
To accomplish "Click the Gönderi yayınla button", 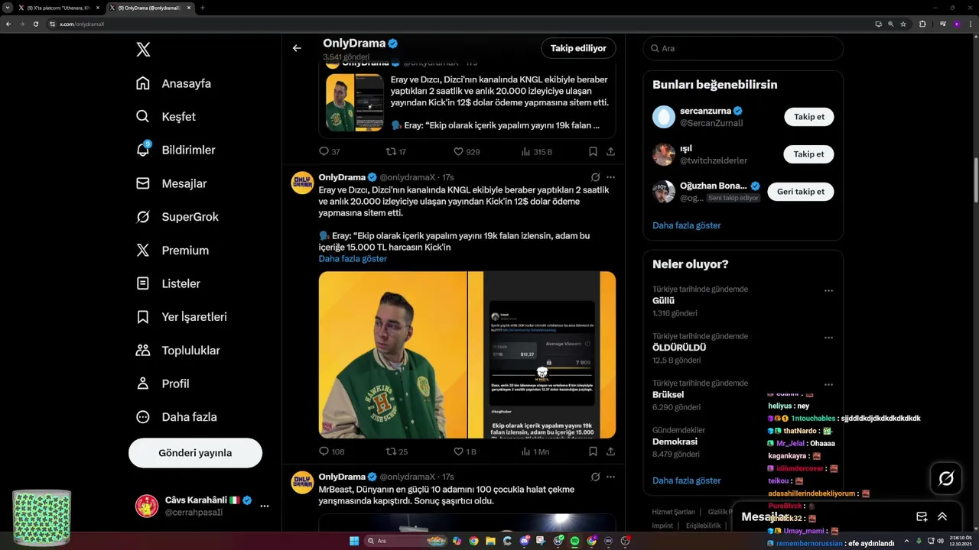I will [x=195, y=453].
